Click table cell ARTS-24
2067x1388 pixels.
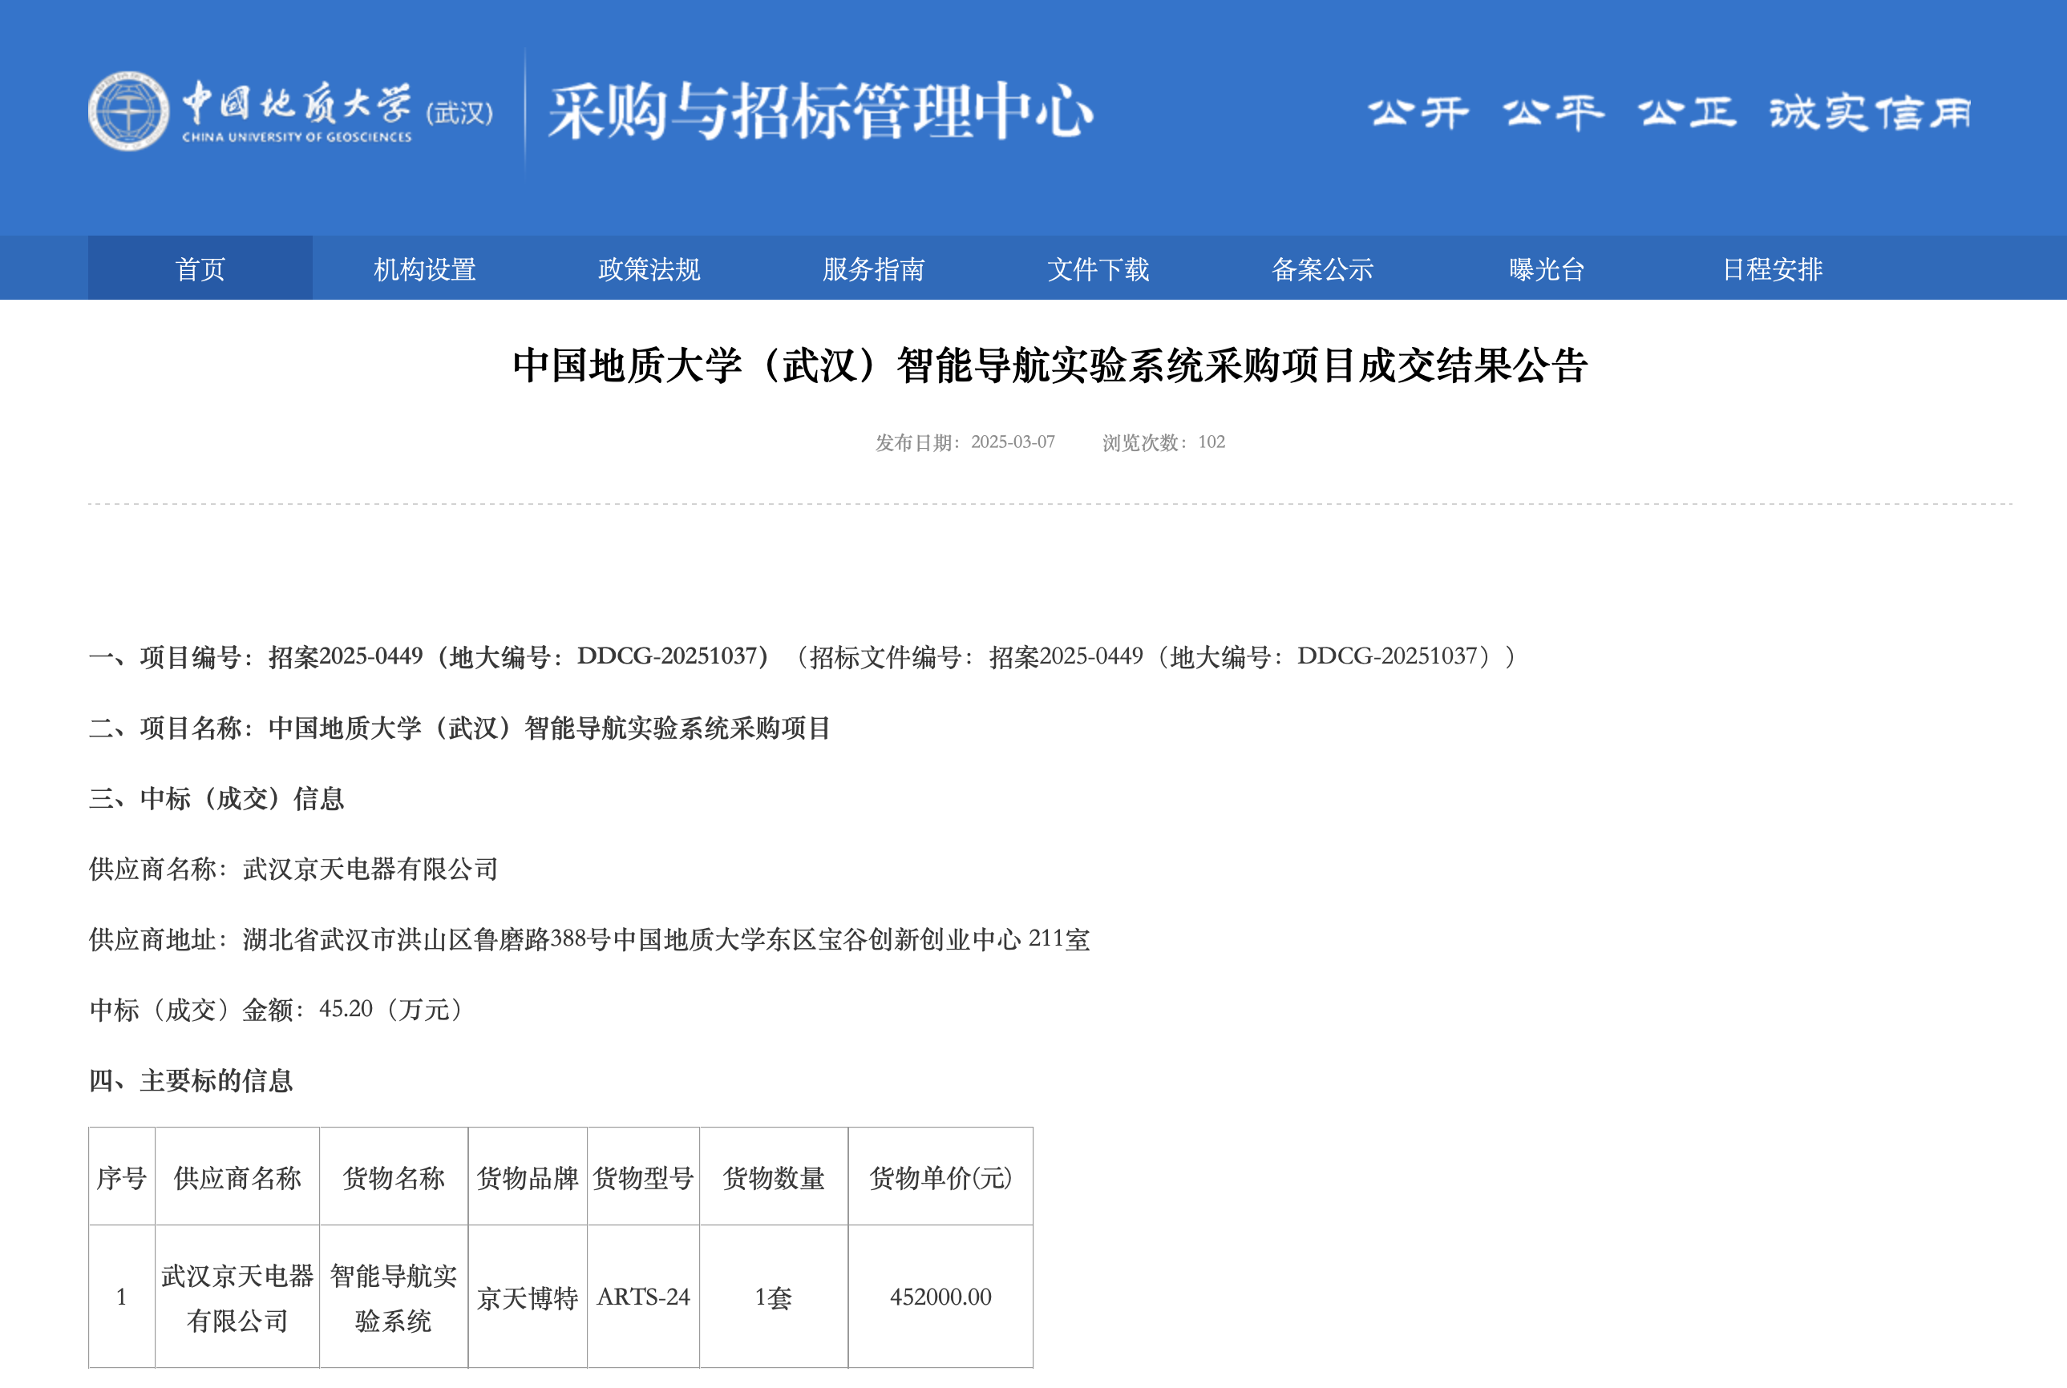pyautogui.click(x=644, y=1297)
